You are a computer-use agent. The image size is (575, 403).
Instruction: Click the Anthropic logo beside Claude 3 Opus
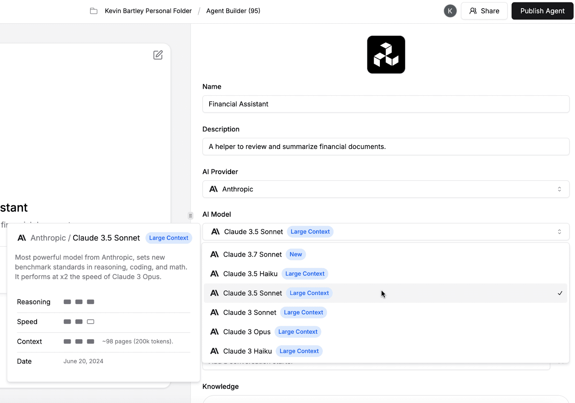tap(215, 332)
